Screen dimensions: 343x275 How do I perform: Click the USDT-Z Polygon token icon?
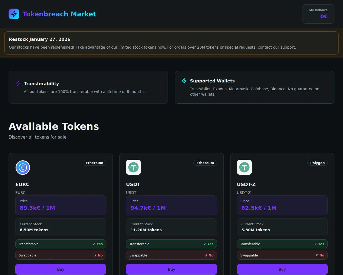(244, 167)
